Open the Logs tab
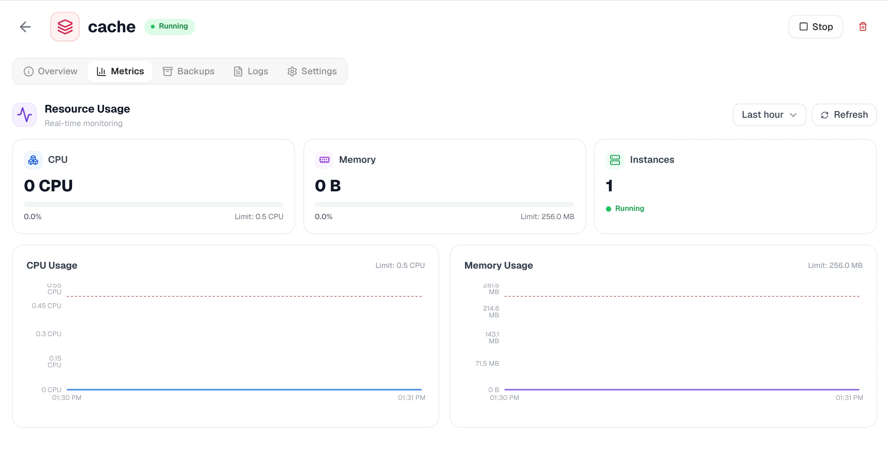This screenshot has width=889, height=457. point(251,71)
